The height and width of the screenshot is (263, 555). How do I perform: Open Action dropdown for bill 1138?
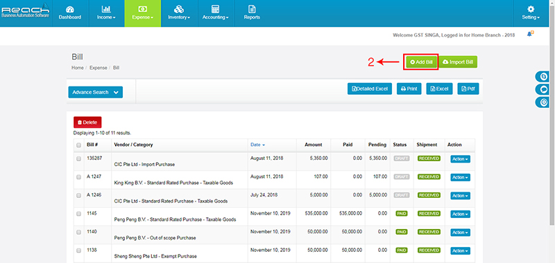click(x=460, y=251)
